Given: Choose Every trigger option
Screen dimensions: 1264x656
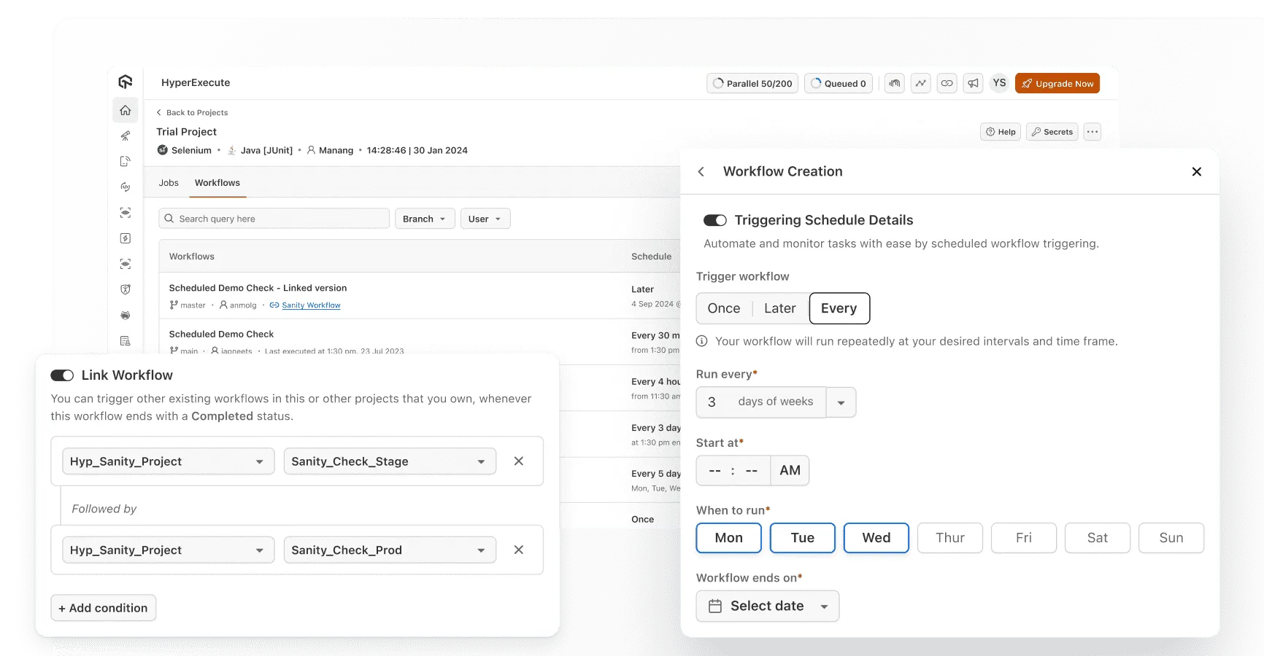Looking at the screenshot, I should tap(839, 308).
